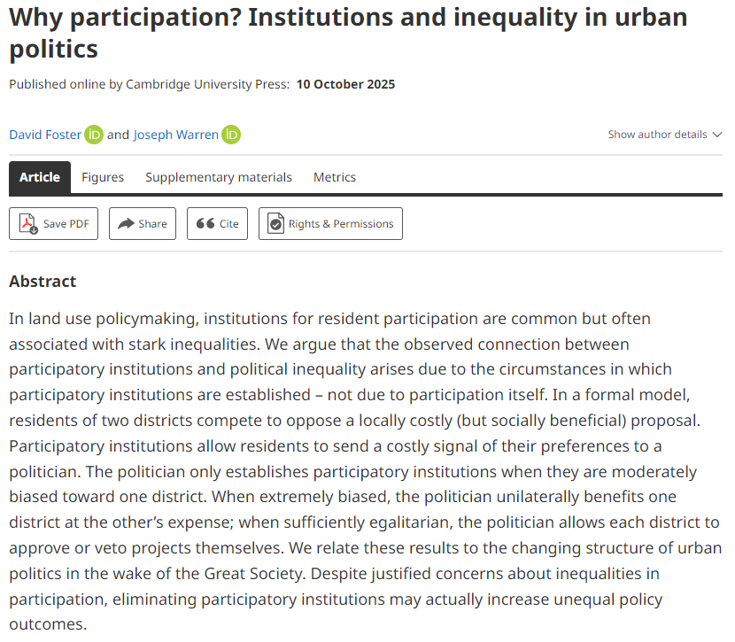Open David Foster author link

point(45,135)
